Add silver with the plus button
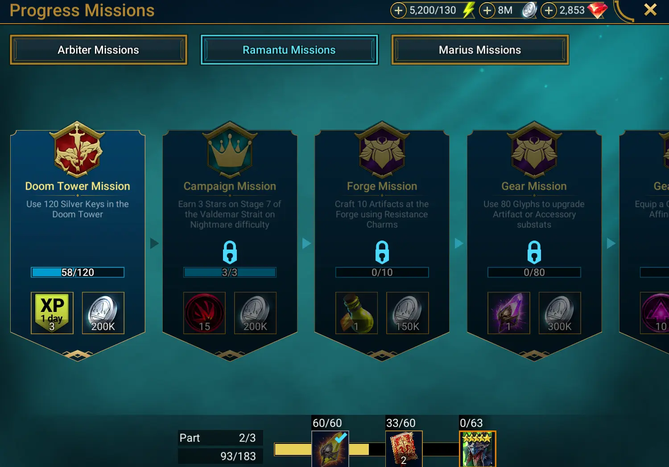 tap(487, 10)
